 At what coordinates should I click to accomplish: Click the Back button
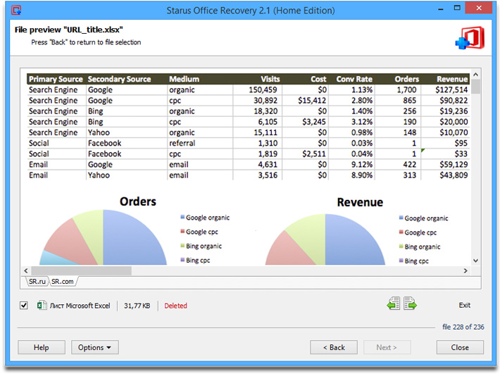334,347
